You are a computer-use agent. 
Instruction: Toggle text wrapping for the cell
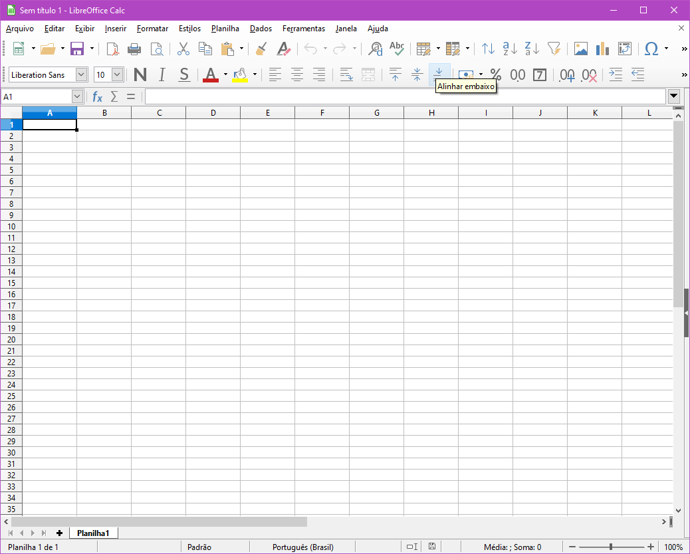point(346,75)
